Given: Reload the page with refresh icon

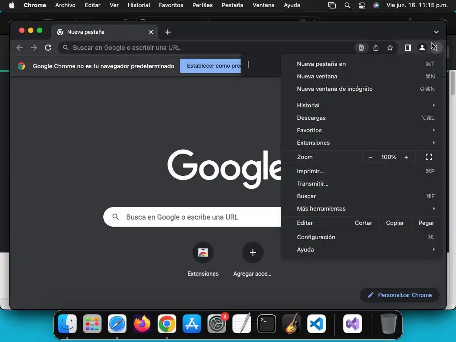Looking at the screenshot, I should coord(48,48).
